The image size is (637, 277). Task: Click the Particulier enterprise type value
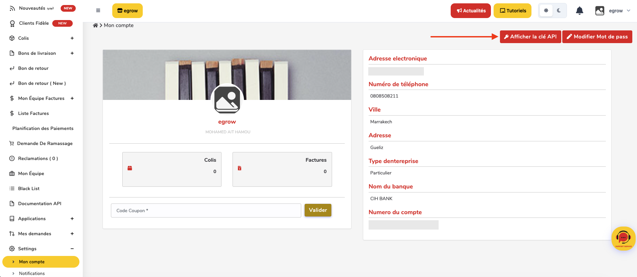pyautogui.click(x=381, y=173)
